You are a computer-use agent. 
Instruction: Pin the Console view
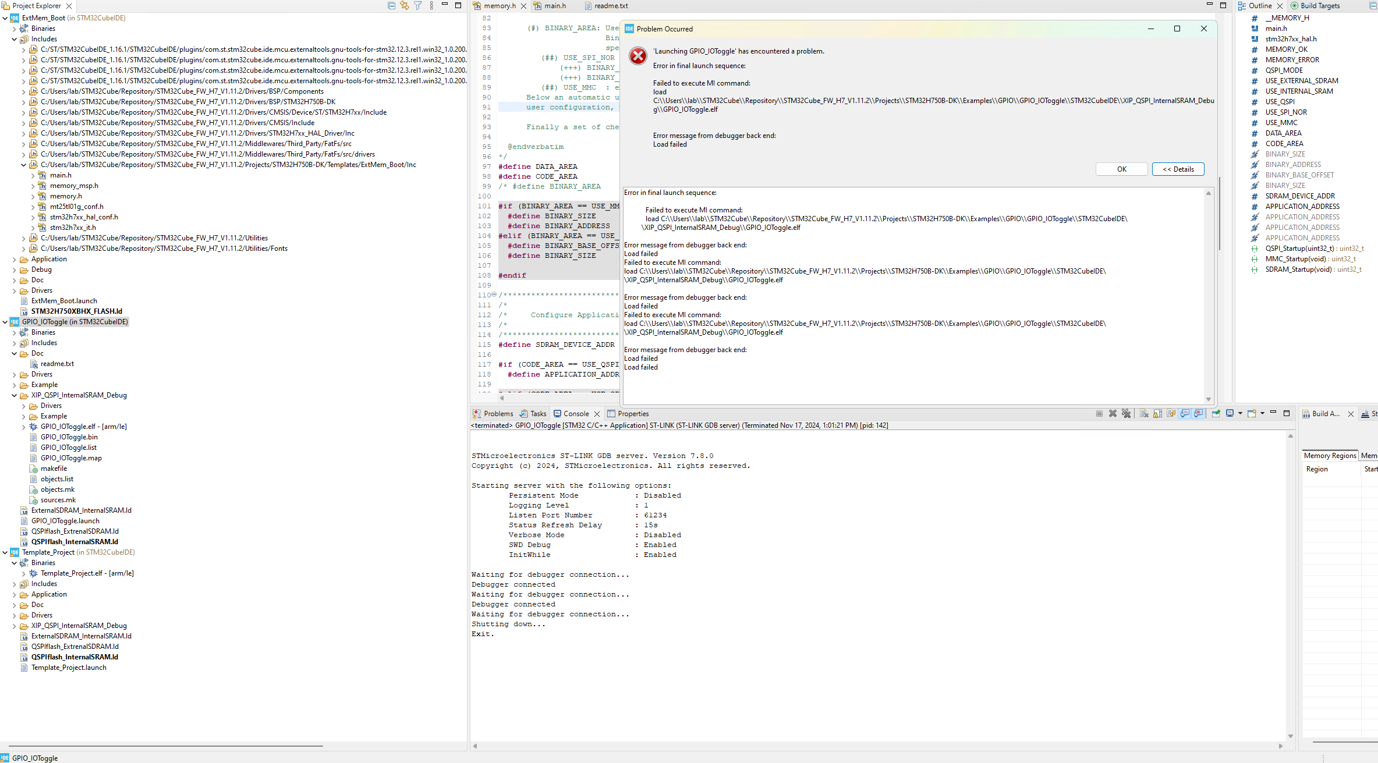[x=1216, y=414]
